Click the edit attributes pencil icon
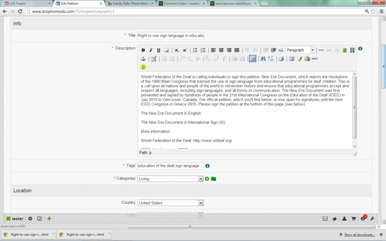 pyautogui.click(x=153, y=59)
